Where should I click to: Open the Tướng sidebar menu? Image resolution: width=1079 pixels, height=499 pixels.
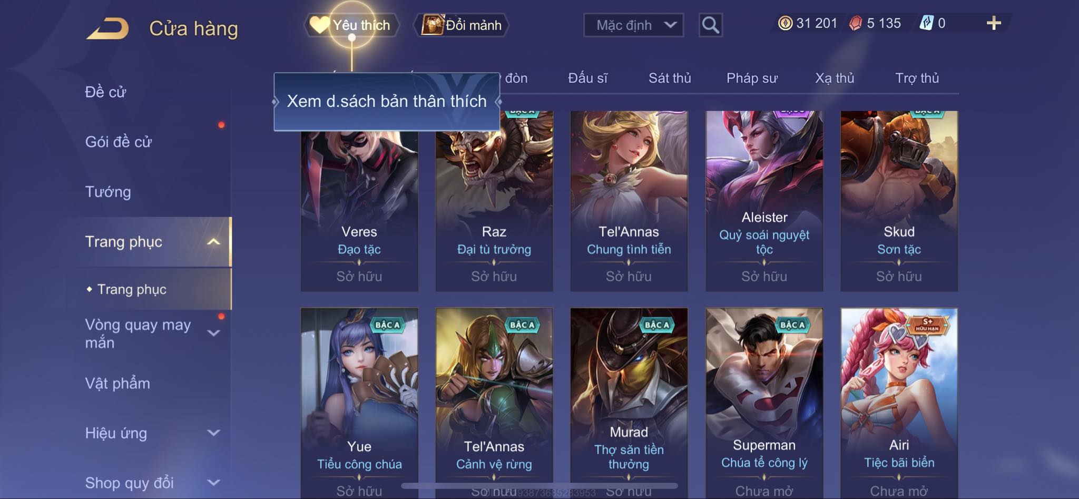[108, 192]
